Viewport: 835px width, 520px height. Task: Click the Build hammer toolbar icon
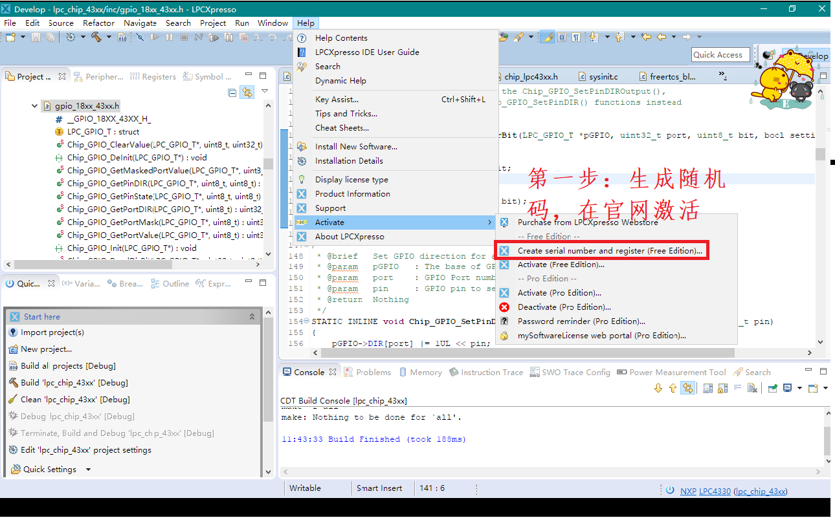click(96, 38)
